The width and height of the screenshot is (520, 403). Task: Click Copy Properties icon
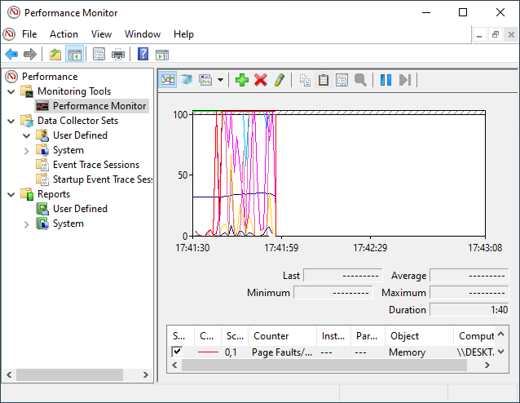[305, 80]
